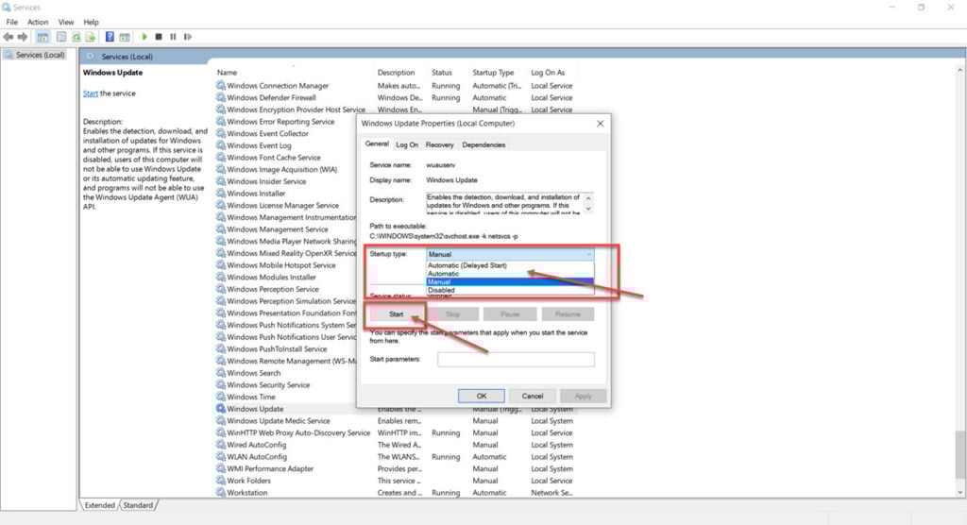
Task: Select WinHTTP Web Proxy Auto-Discovery Service row
Action: pos(395,432)
